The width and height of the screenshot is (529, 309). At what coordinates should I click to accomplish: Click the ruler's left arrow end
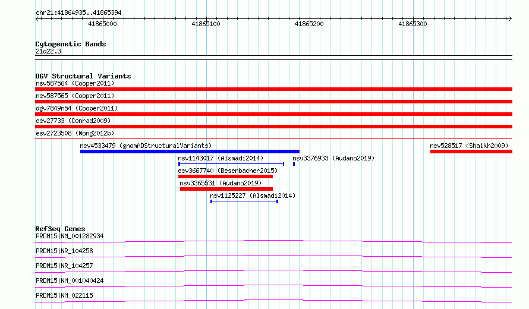[x=37, y=19]
